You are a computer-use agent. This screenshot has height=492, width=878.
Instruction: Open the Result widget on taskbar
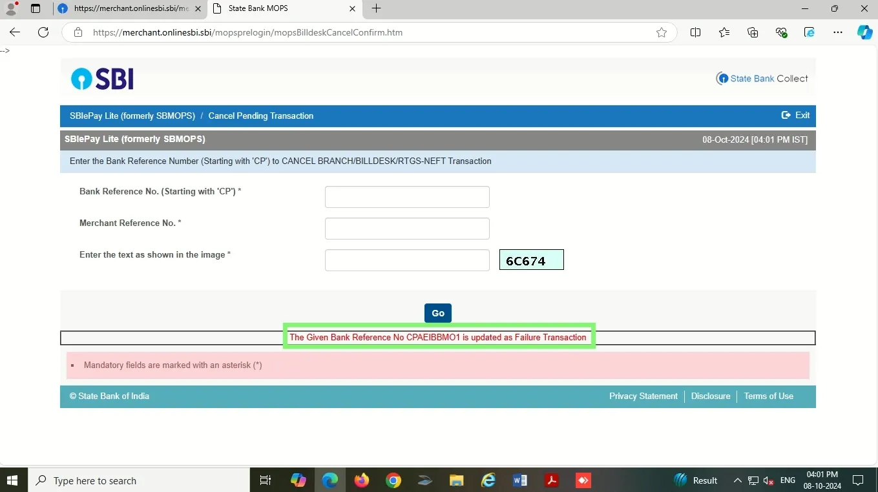pyautogui.click(x=696, y=480)
